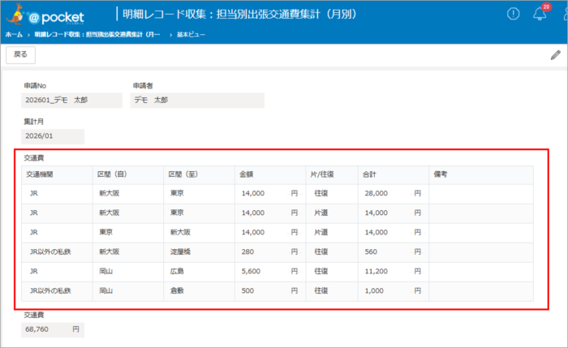Click the 区間（至） column header
The width and height of the screenshot is (568, 348).
coord(200,175)
